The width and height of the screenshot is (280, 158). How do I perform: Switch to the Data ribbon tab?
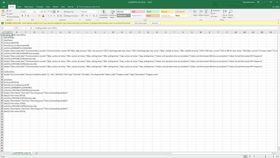pyautogui.click(x=48, y=7)
